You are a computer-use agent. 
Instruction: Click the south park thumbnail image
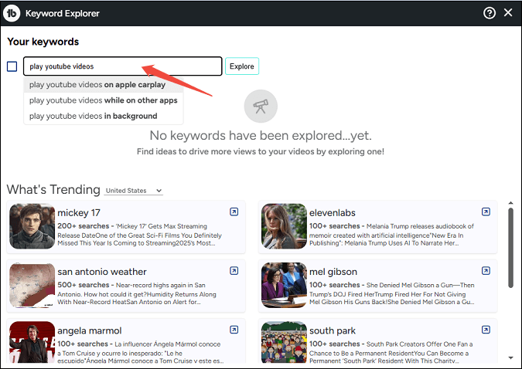[284, 342]
